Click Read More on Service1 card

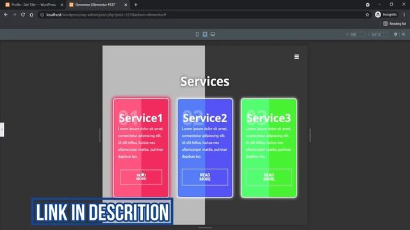[141, 177]
